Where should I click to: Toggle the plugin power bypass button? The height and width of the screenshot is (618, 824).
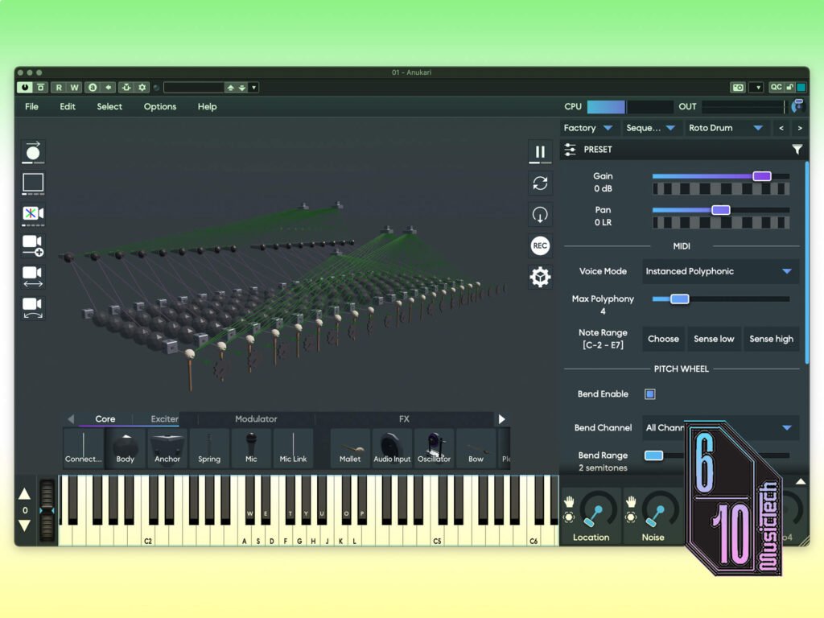(x=24, y=87)
